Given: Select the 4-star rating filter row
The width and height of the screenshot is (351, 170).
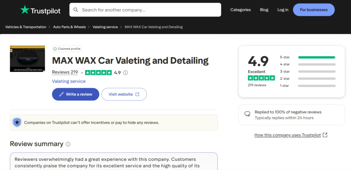Looking at the screenshot, I should [x=307, y=64].
